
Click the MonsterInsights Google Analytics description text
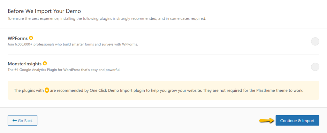point(64,70)
